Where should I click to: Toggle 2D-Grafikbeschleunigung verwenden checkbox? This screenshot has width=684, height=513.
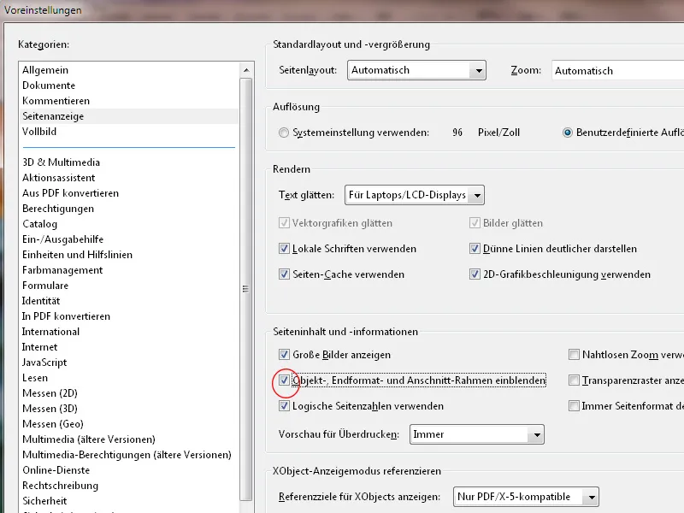[475, 274]
